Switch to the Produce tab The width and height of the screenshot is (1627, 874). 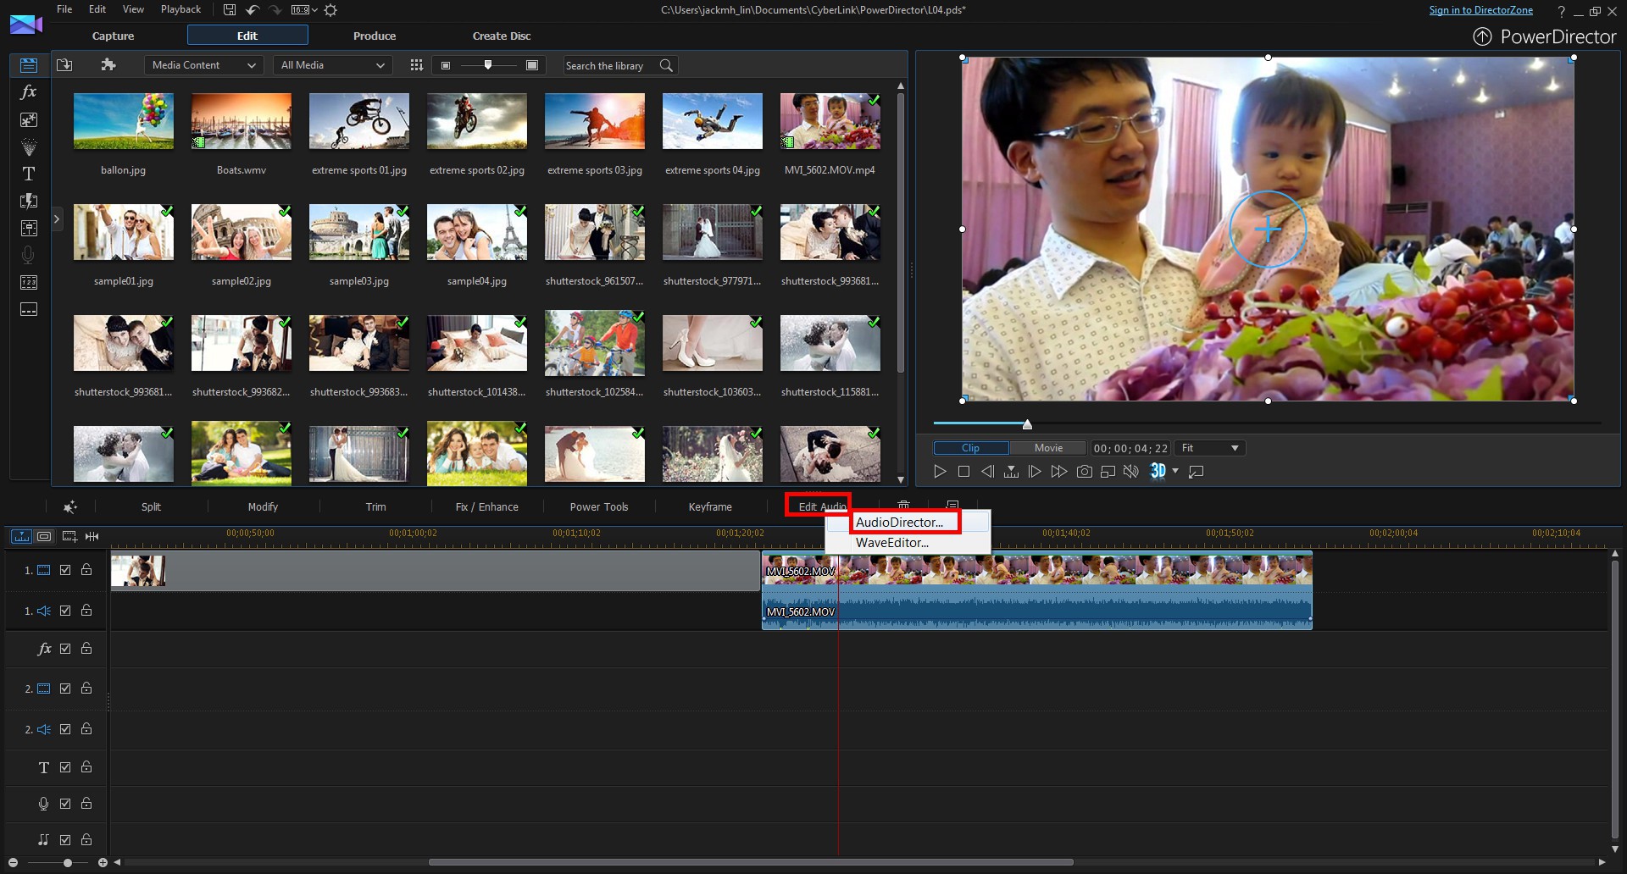tap(375, 36)
